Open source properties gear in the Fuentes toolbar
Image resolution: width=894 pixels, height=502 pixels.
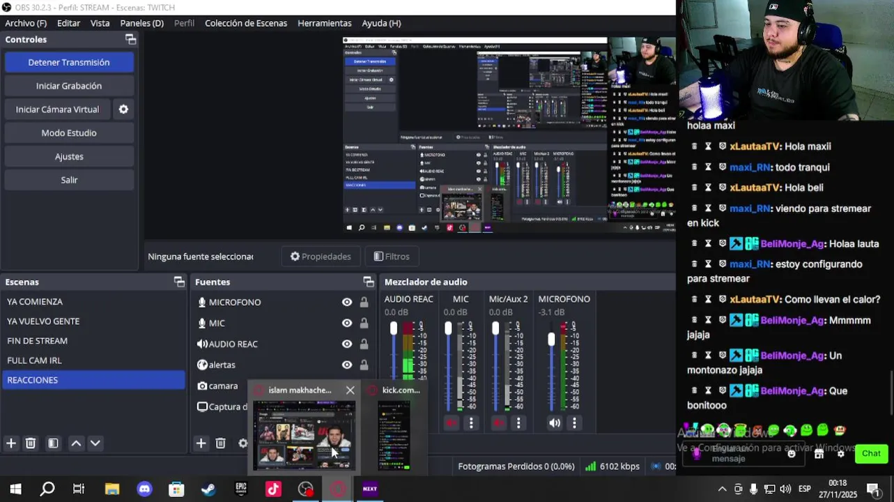click(242, 443)
